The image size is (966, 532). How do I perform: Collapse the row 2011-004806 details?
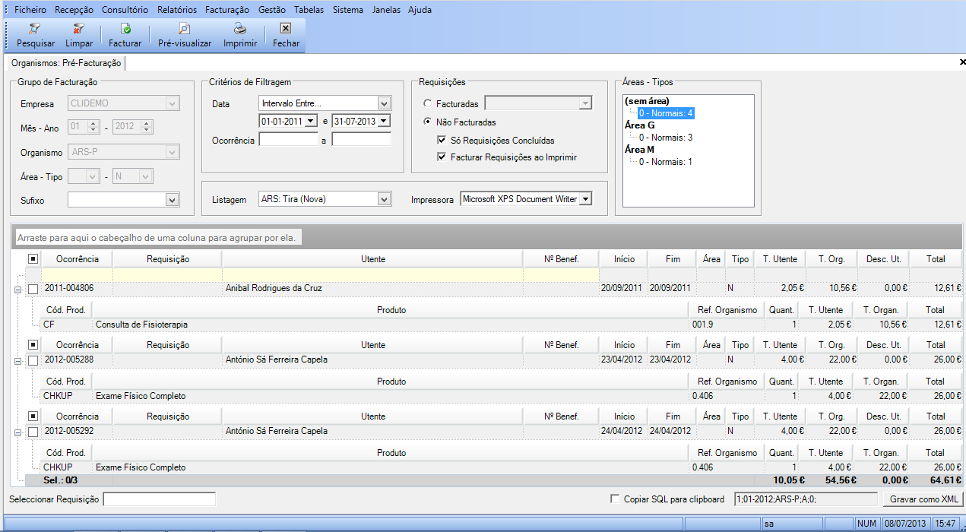[x=17, y=289]
